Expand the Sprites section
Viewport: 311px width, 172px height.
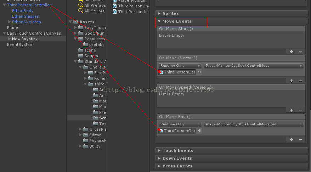(x=159, y=13)
